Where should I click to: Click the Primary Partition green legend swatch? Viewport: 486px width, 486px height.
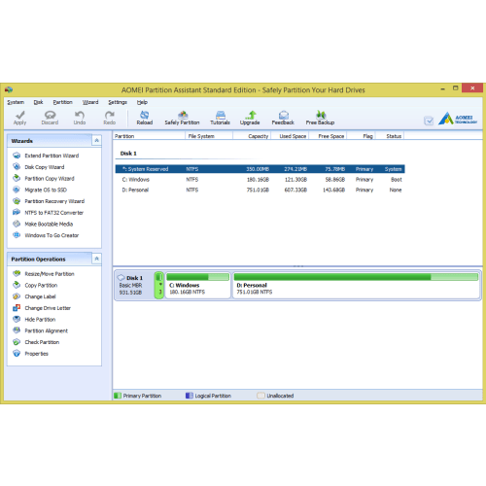click(118, 396)
